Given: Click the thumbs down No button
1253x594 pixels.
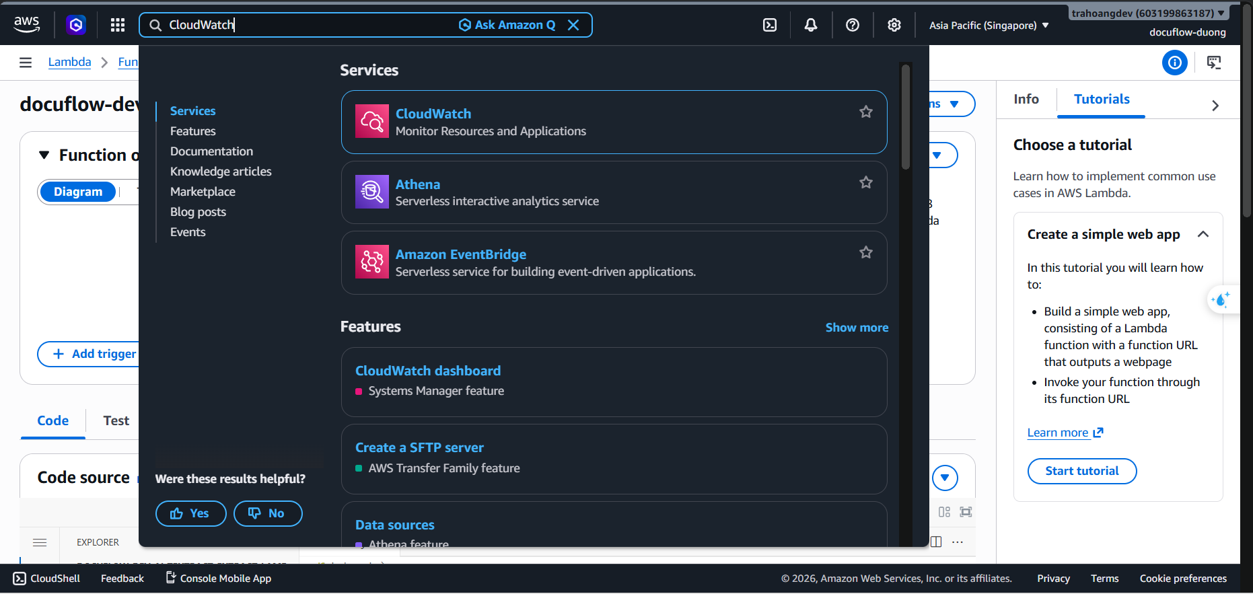Looking at the screenshot, I should 268,513.
